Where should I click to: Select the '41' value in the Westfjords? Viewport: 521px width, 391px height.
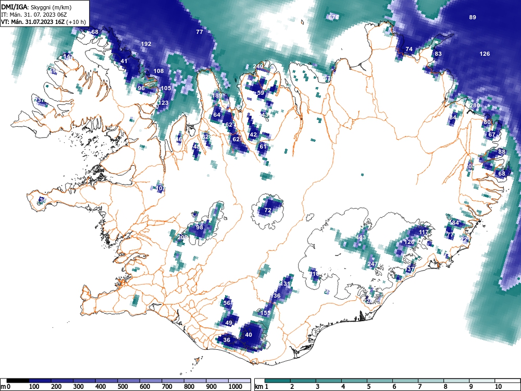[124, 61]
